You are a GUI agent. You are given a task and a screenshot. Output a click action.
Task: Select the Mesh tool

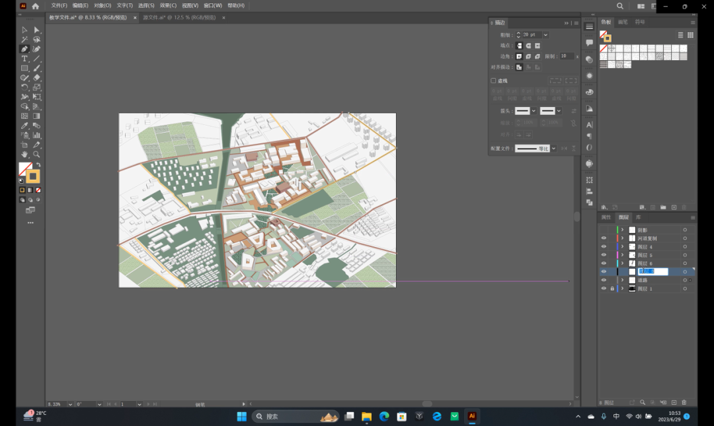(x=24, y=116)
